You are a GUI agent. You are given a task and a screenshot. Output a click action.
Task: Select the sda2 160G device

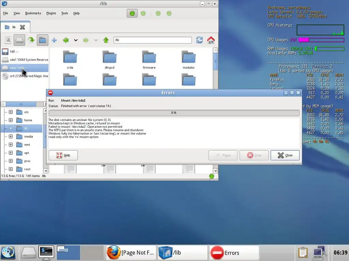click(25, 68)
